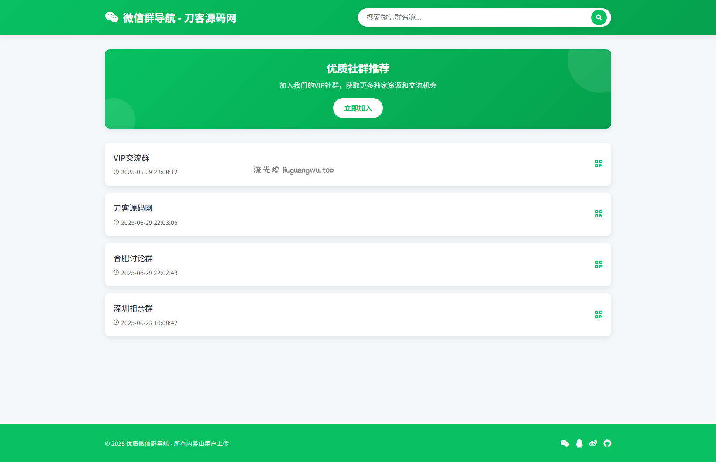Select the site title 微信群导航 - 刀客源码网
The image size is (716, 462).
(178, 18)
